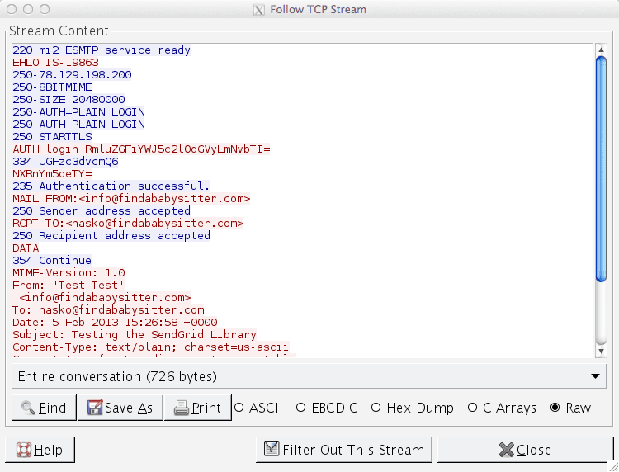Screen dimensions: 619x472
Task: Click the printer icon on Print
Action: (182, 408)
